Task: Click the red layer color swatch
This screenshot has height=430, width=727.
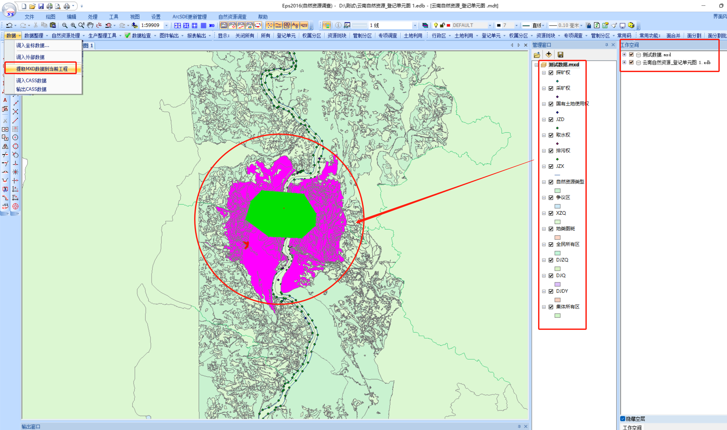Action: pos(449,25)
